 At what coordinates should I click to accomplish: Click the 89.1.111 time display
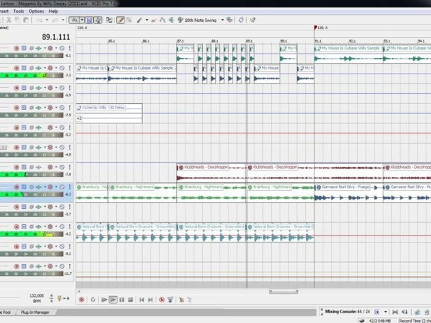click(x=56, y=37)
